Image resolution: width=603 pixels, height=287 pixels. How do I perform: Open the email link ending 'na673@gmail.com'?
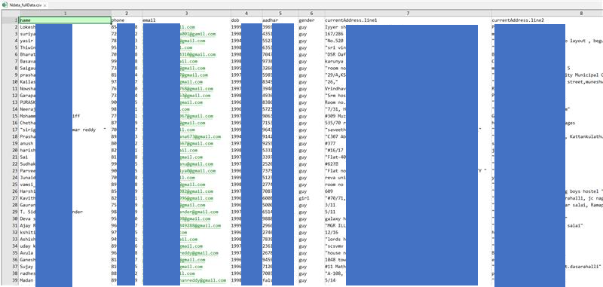[200, 136]
